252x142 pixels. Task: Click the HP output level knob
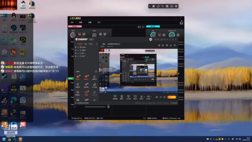(153, 35)
